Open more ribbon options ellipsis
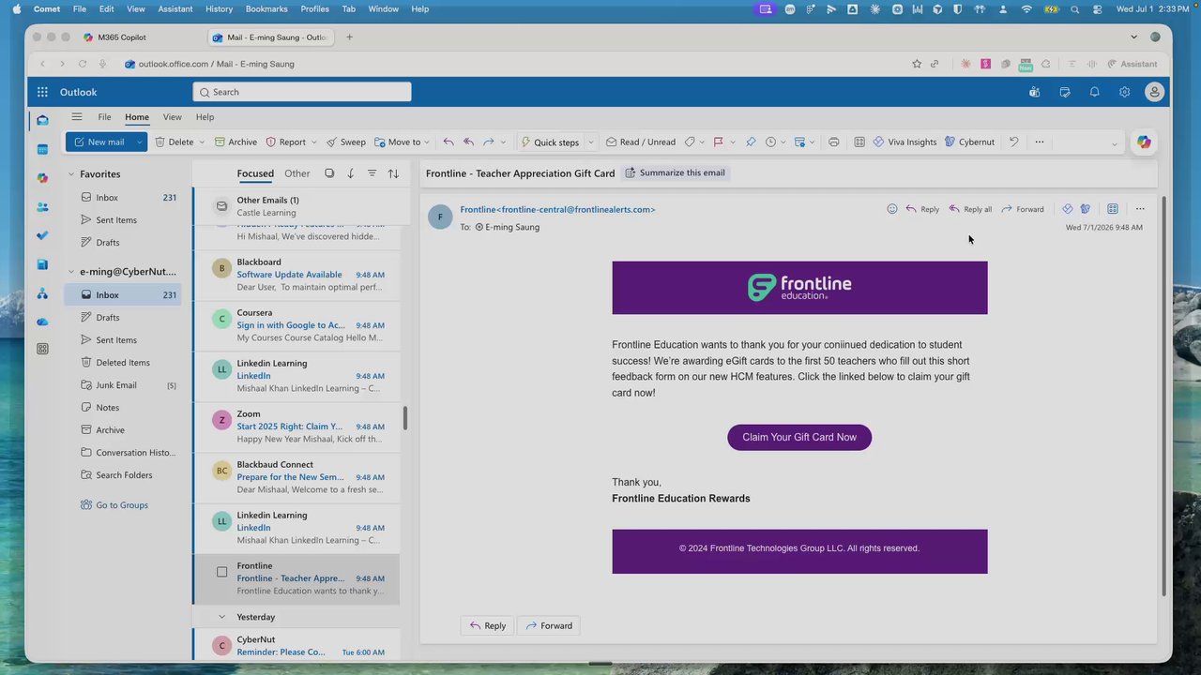 click(1039, 142)
